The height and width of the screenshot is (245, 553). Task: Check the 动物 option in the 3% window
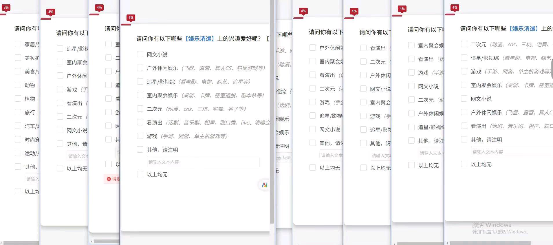[18, 85]
